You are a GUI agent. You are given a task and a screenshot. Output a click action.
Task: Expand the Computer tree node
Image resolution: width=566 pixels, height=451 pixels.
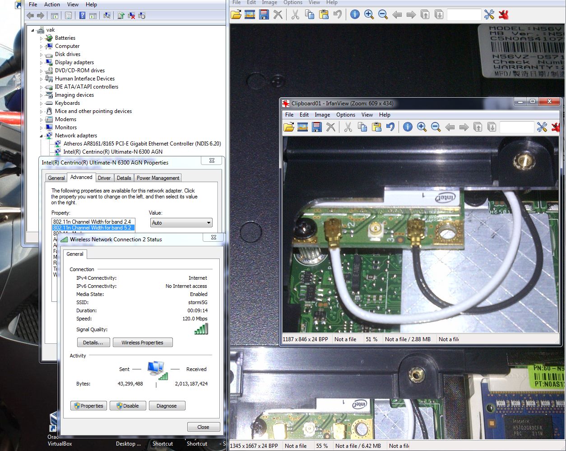pos(41,47)
